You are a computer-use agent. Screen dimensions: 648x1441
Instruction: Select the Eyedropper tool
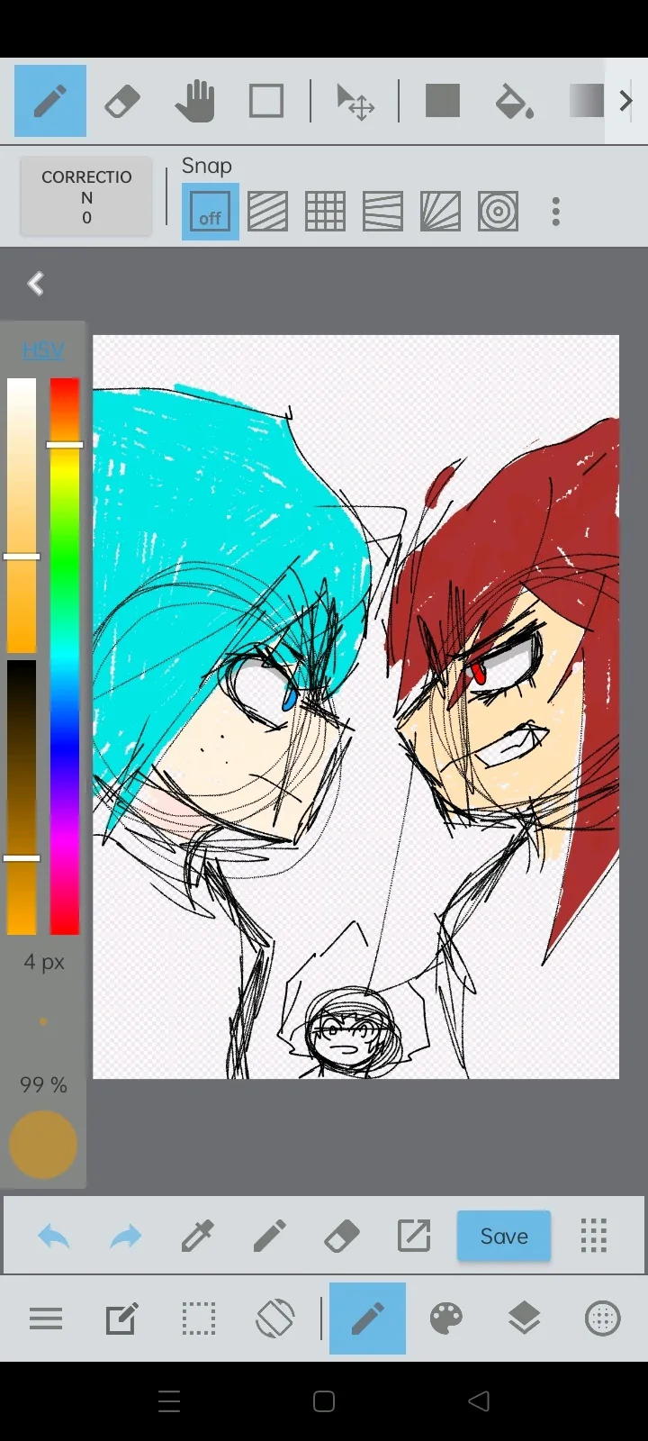tap(197, 1237)
